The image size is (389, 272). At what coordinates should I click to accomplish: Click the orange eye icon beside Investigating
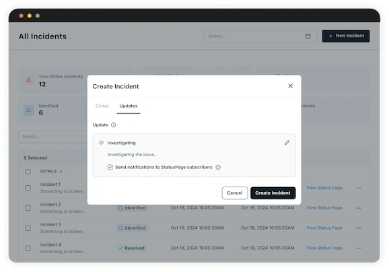click(x=101, y=143)
